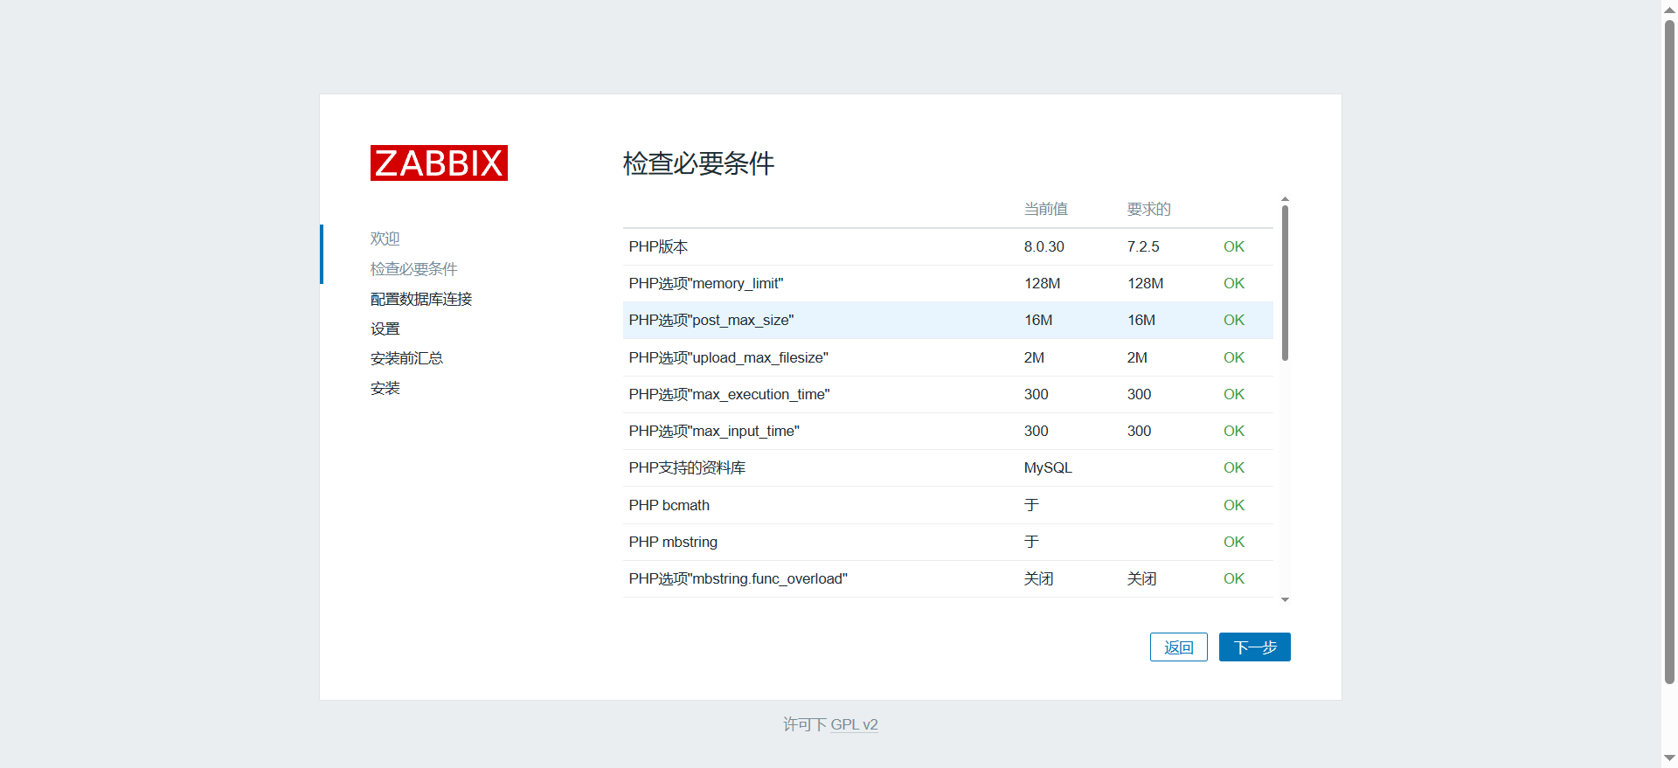The width and height of the screenshot is (1678, 768).
Task: Select the 欢迎 step in sidebar
Action: click(385, 239)
